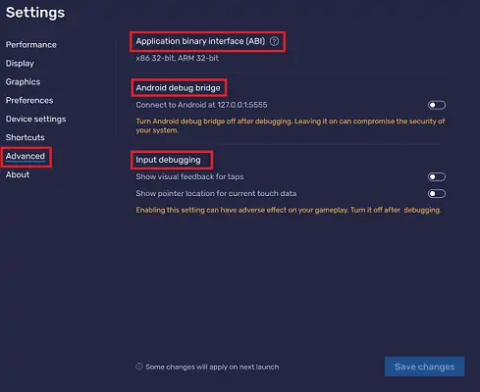Switch to the Shortcuts section

pyautogui.click(x=26, y=137)
